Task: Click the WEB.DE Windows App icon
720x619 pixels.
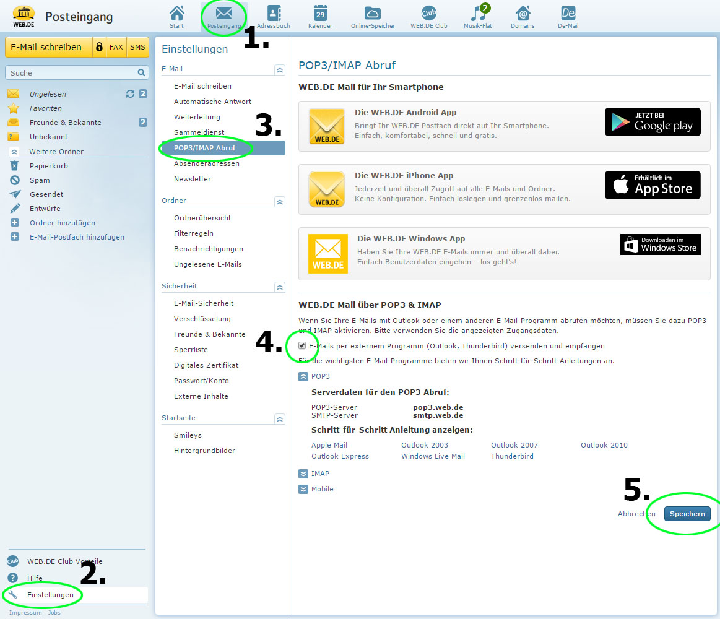Action: click(x=327, y=253)
